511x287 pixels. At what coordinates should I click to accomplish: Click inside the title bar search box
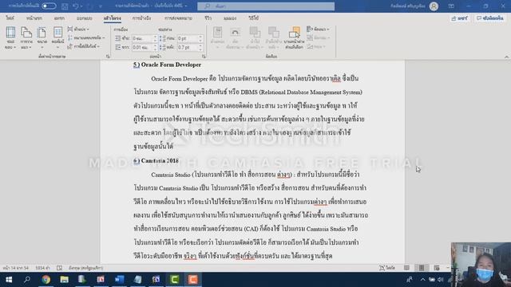click(266, 6)
